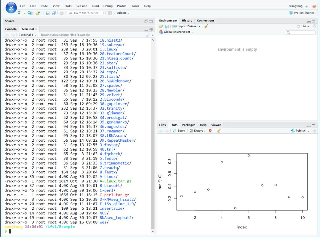
Task: Open the Help tab in lower pane
Action: click(x=203, y=125)
